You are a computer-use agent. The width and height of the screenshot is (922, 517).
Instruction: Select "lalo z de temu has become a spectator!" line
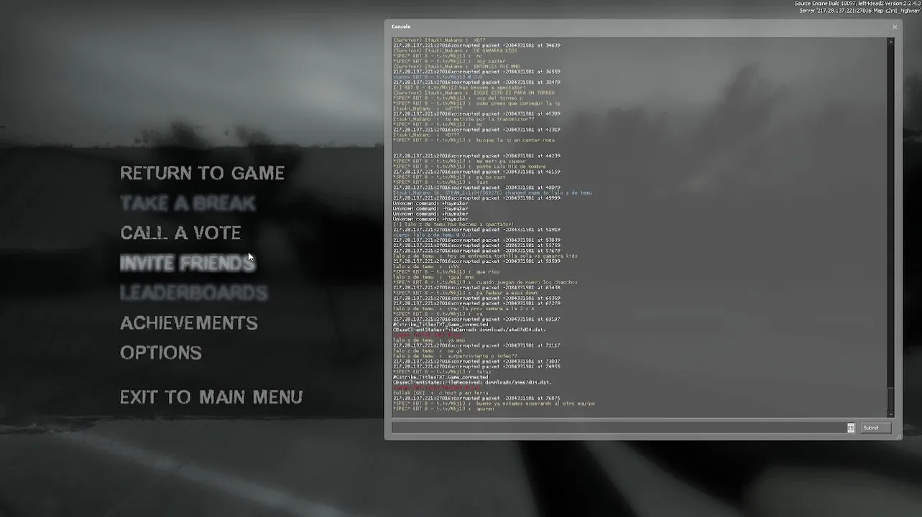(453, 225)
